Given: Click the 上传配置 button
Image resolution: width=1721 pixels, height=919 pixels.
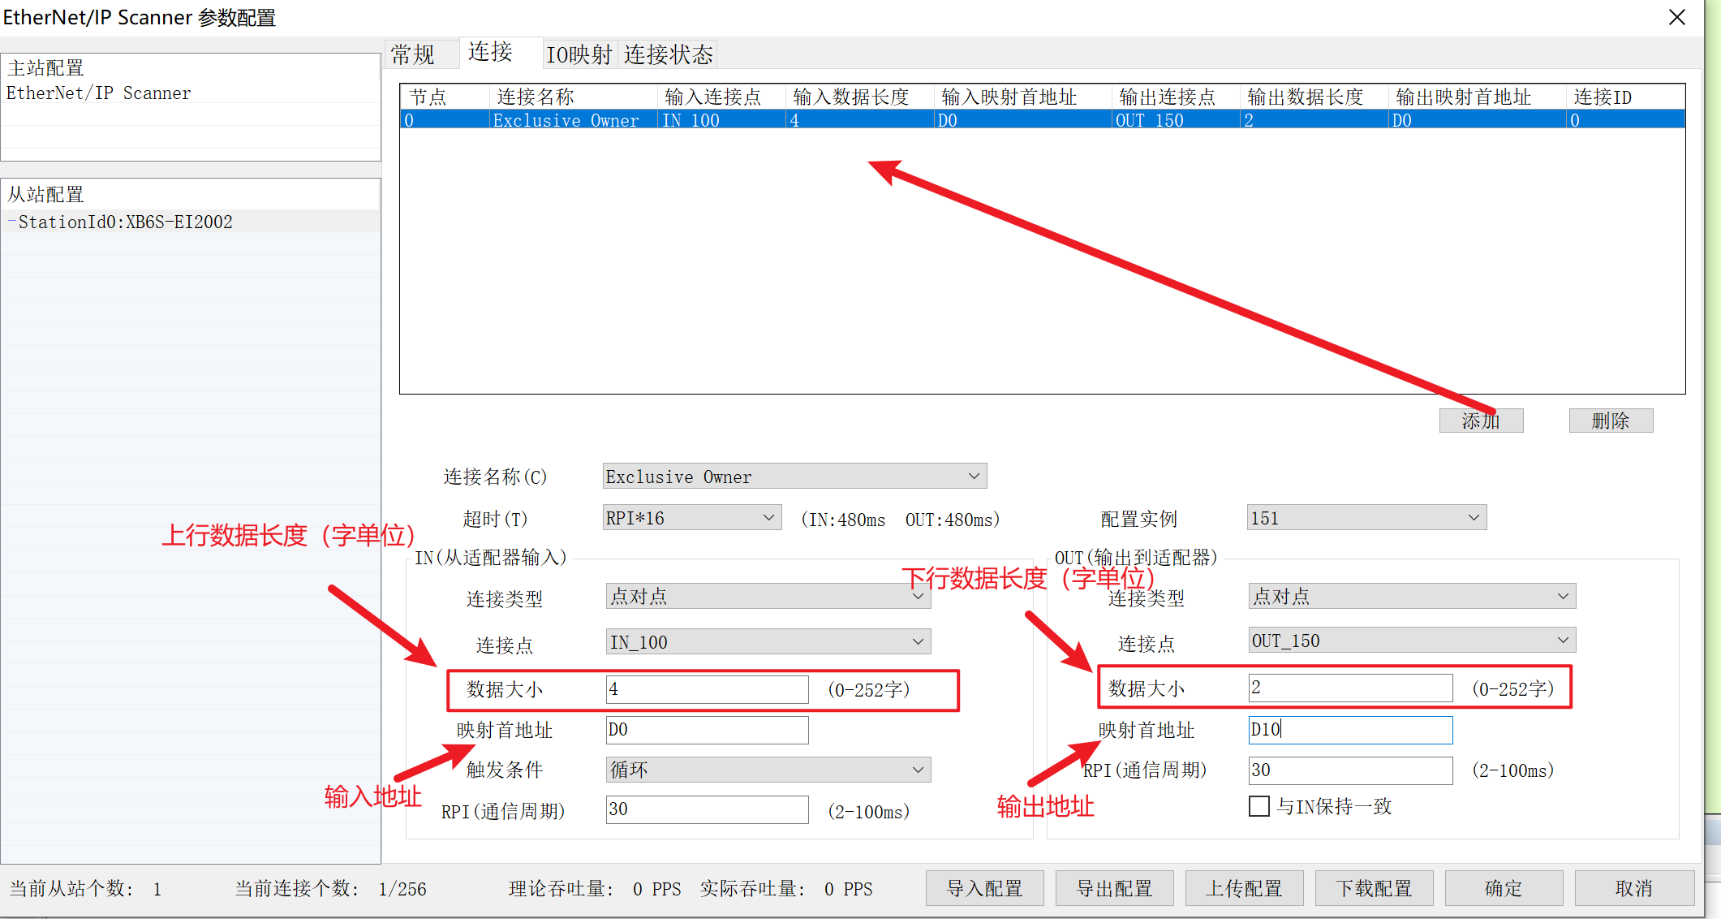Looking at the screenshot, I should pyautogui.click(x=1245, y=888).
